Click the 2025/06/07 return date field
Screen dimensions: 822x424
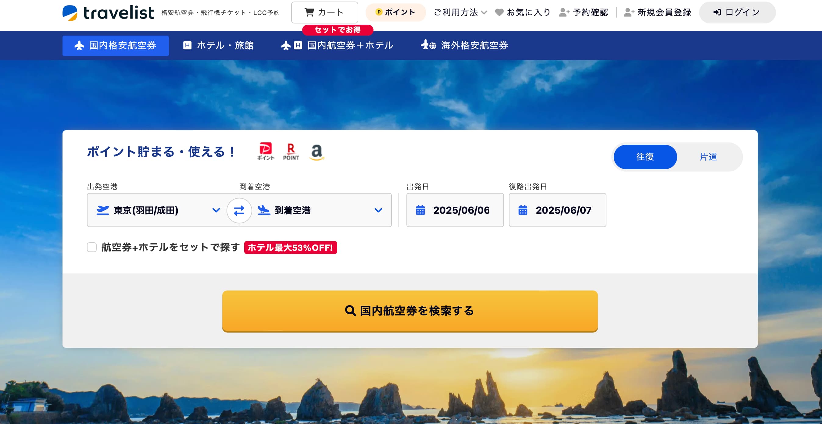pyautogui.click(x=557, y=210)
